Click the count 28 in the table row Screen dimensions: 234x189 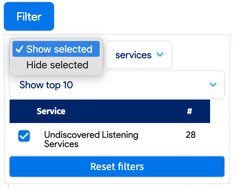click(190, 135)
